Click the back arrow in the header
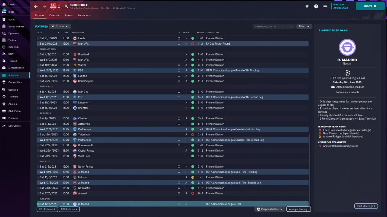The height and width of the screenshot is (217, 387). pyautogui.click(x=36, y=6)
